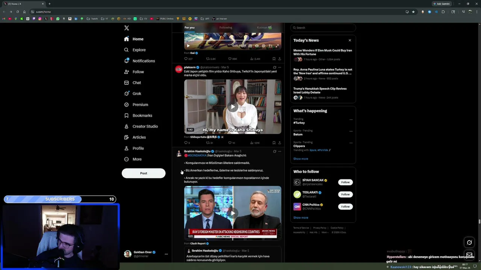The width and height of the screenshot is (481, 270).
Task: Show more trending topics
Action: pyautogui.click(x=301, y=159)
